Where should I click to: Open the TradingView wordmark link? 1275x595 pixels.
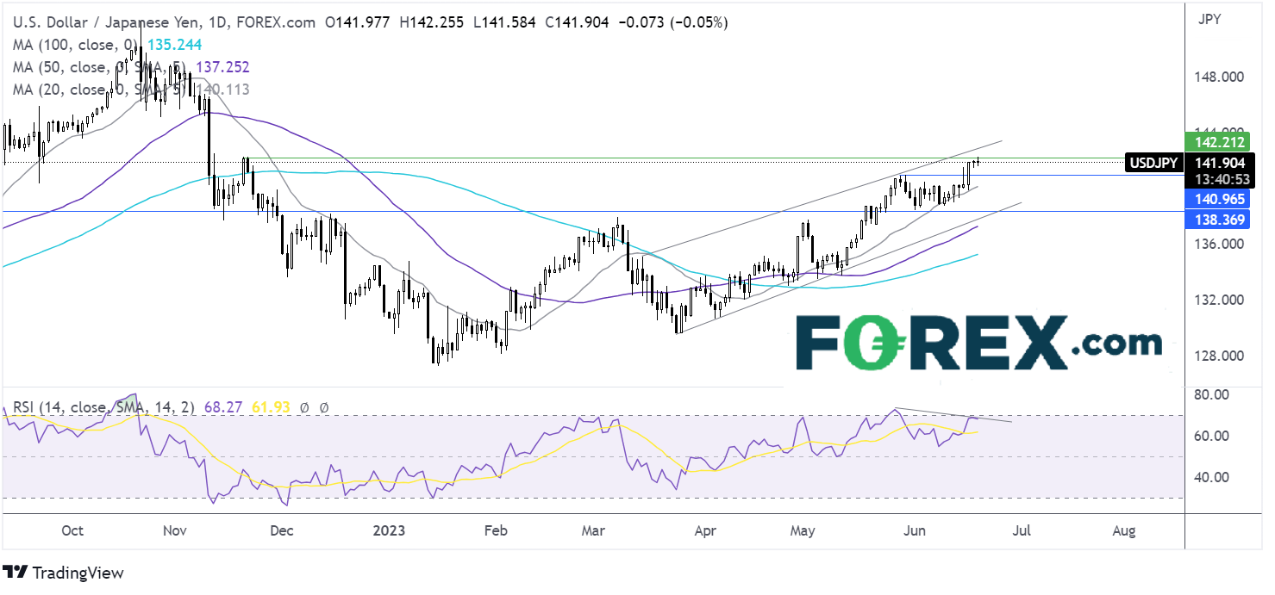pyautogui.click(x=78, y=573)
